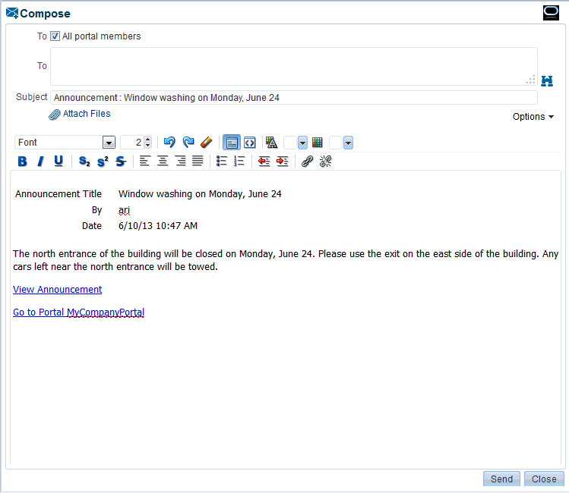Click the background color swatch box
Viewport: 569px width, 493px height.
tap(336, 143)
